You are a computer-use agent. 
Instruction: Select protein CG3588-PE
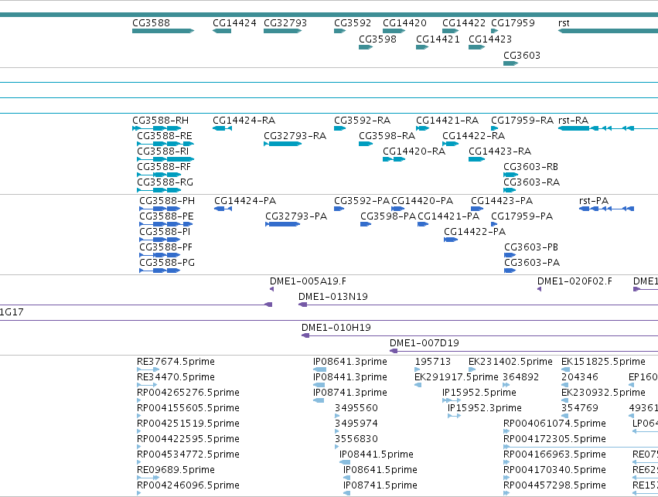click(x=166, y=216)
